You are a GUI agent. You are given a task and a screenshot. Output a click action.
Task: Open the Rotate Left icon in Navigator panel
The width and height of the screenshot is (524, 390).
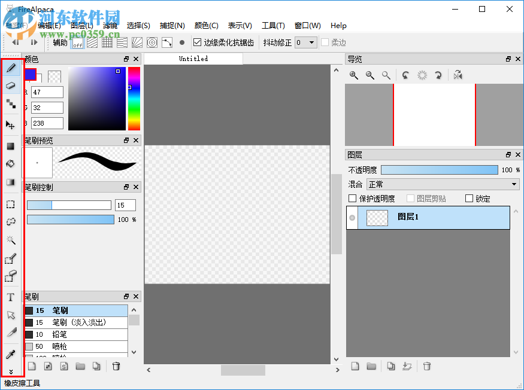pyautogui.click(x=406, y=75)
